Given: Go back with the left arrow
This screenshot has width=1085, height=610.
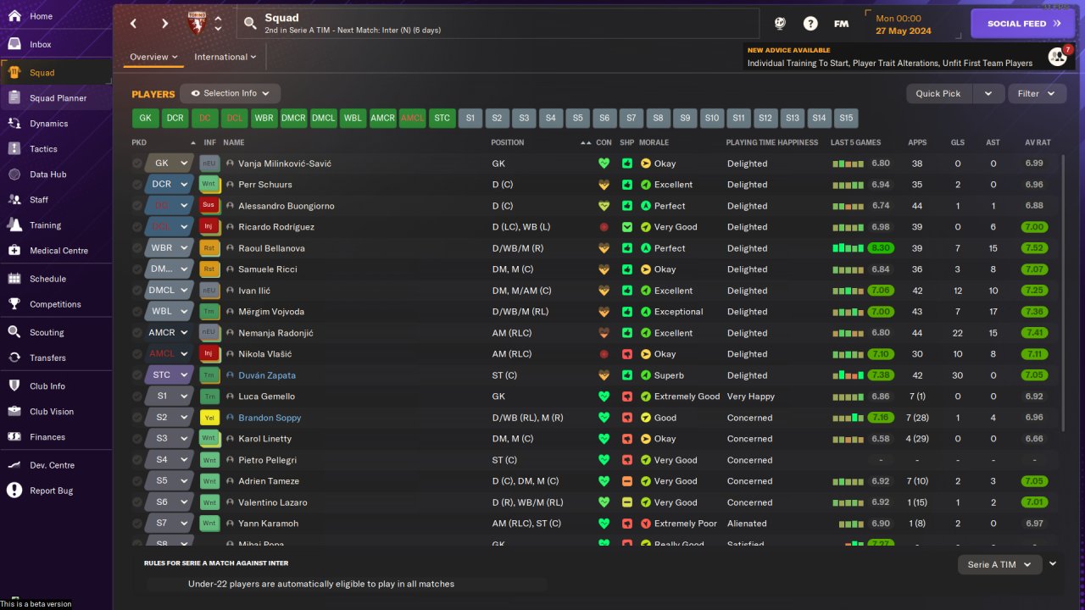Looking at the screenshot, I should pyautogui.click(x=134, y=24).
